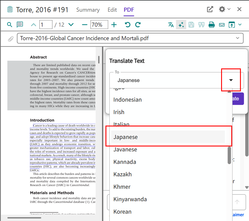Go to the next PDF page
This screenshot has width=249, height=221.
point(71,25)
